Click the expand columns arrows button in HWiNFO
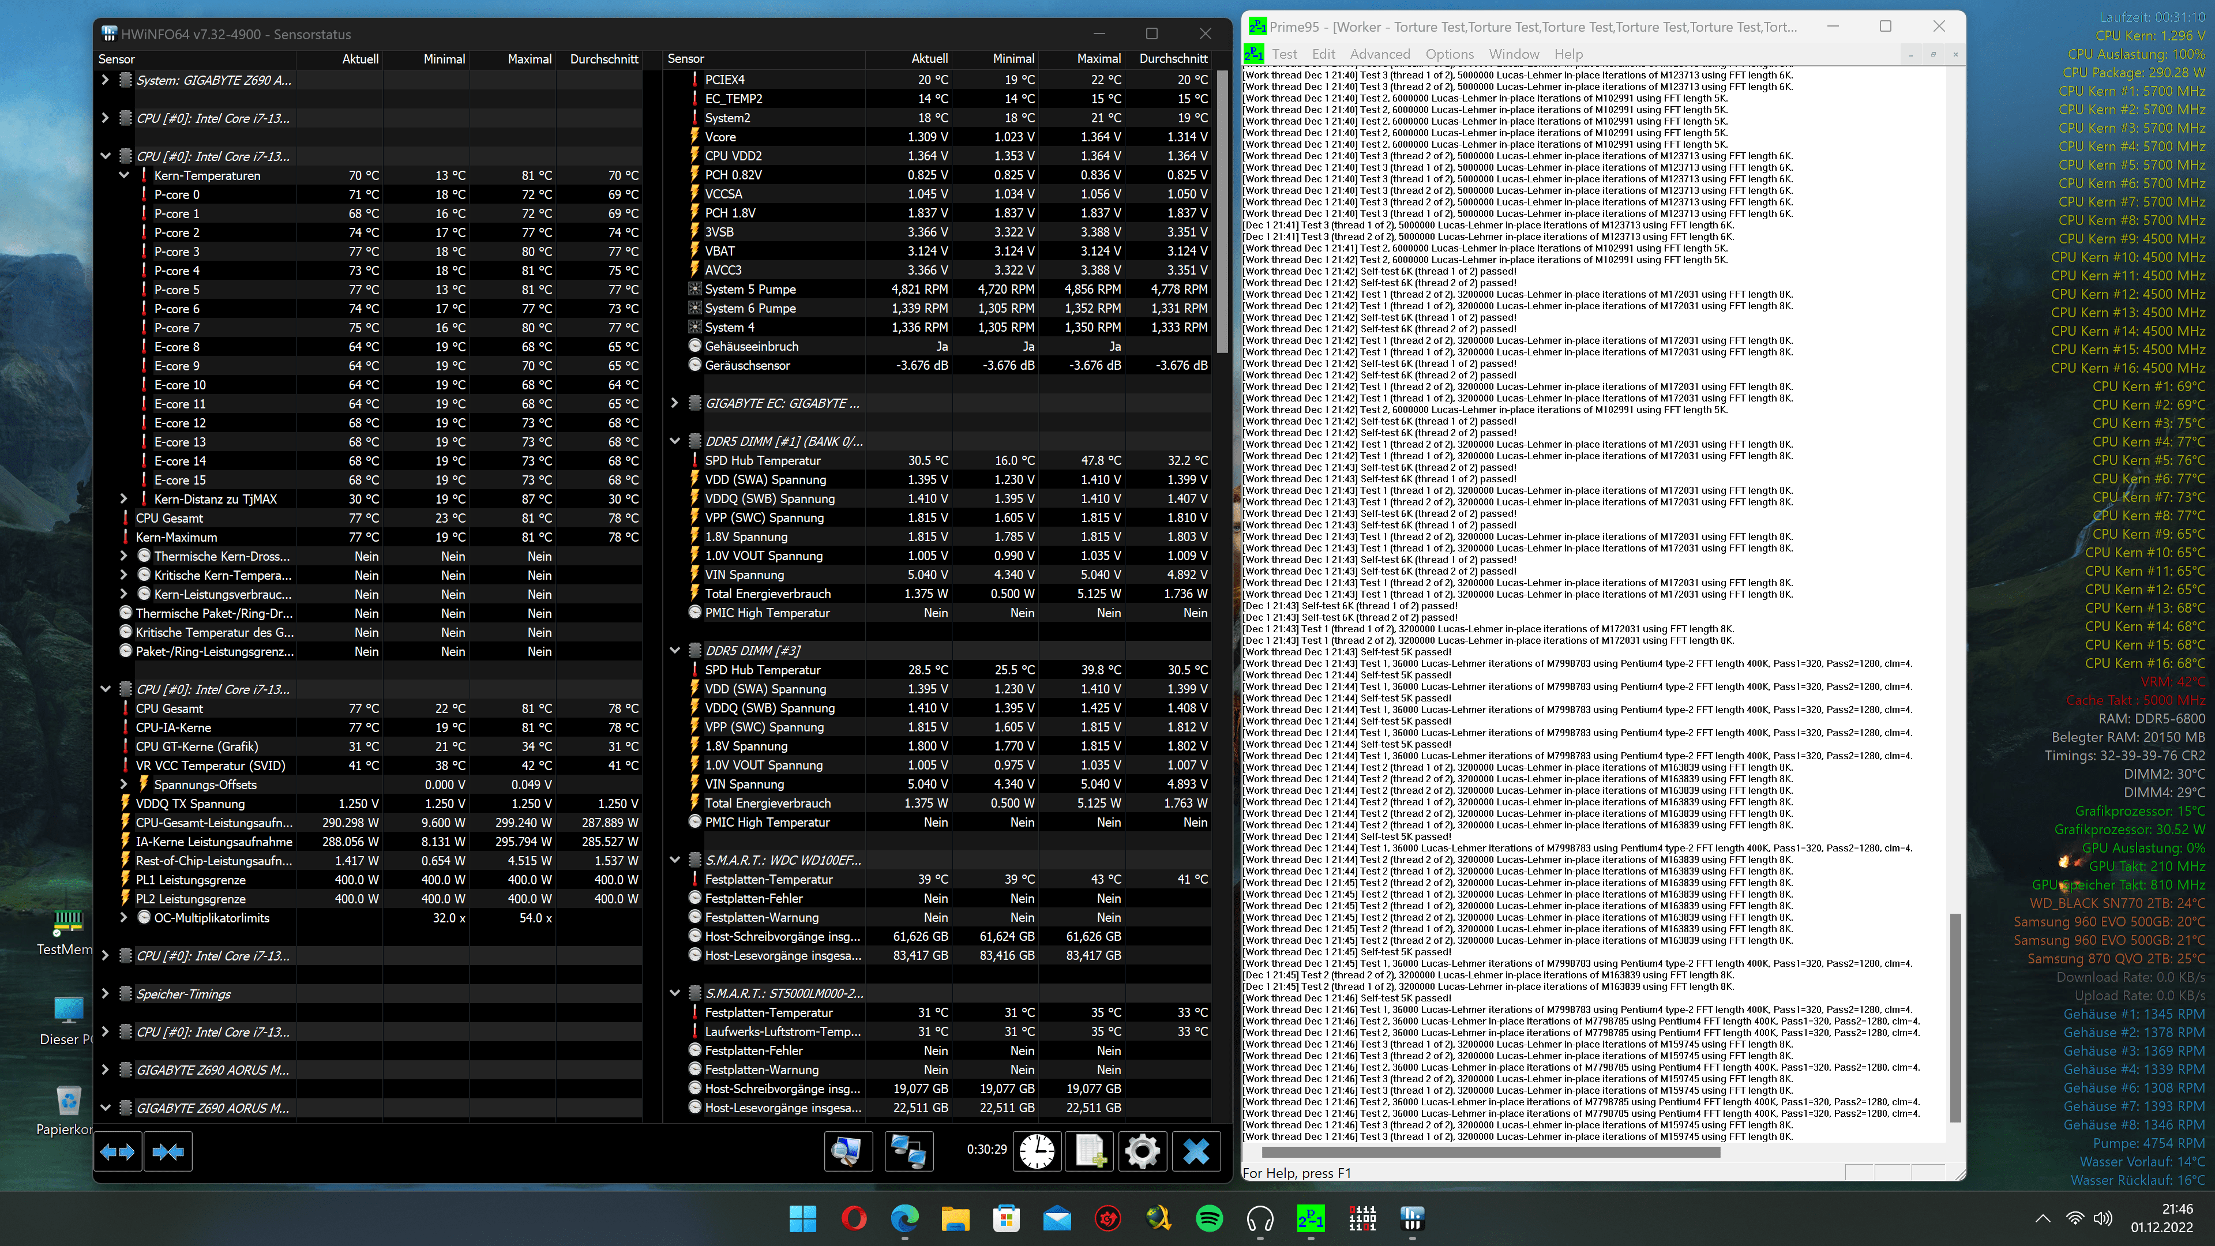Viewport: 2215px width, 1246px height. click(x=118, y=1151)
